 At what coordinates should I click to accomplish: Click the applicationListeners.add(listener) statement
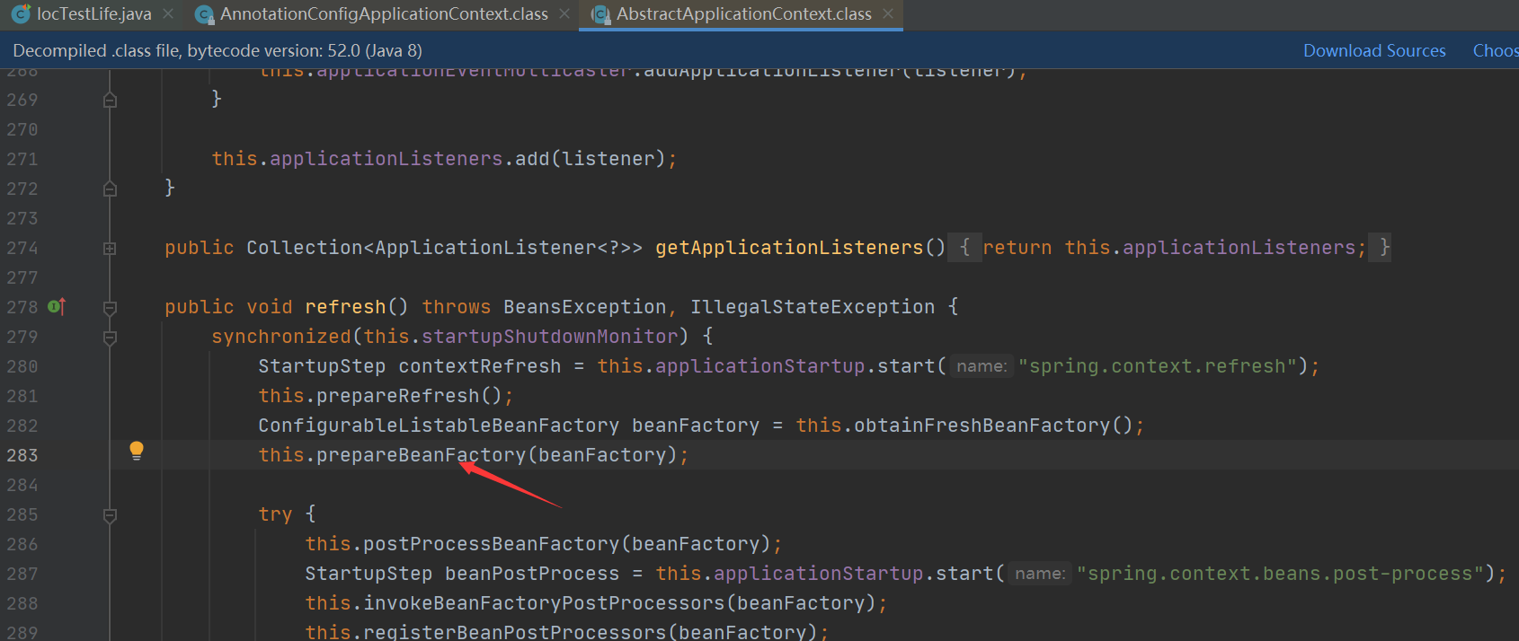[x=444, y=159]
